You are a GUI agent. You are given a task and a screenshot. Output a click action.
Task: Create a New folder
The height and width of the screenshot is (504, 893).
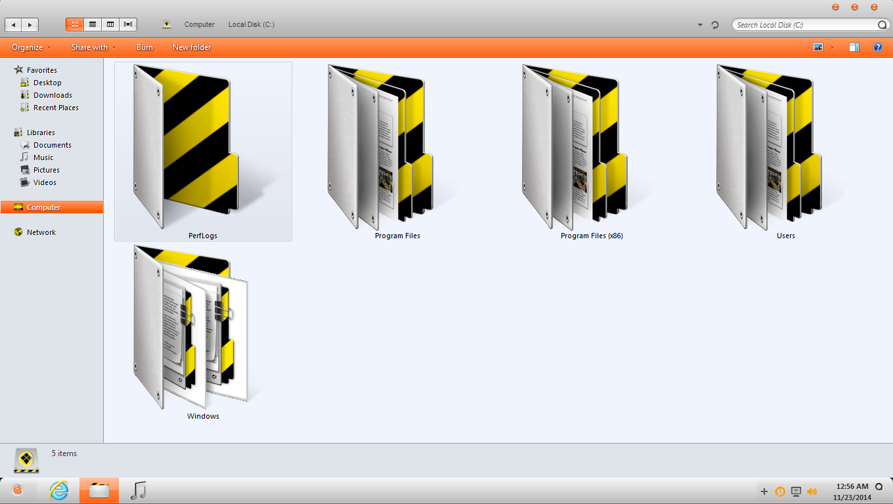[192, 47]
